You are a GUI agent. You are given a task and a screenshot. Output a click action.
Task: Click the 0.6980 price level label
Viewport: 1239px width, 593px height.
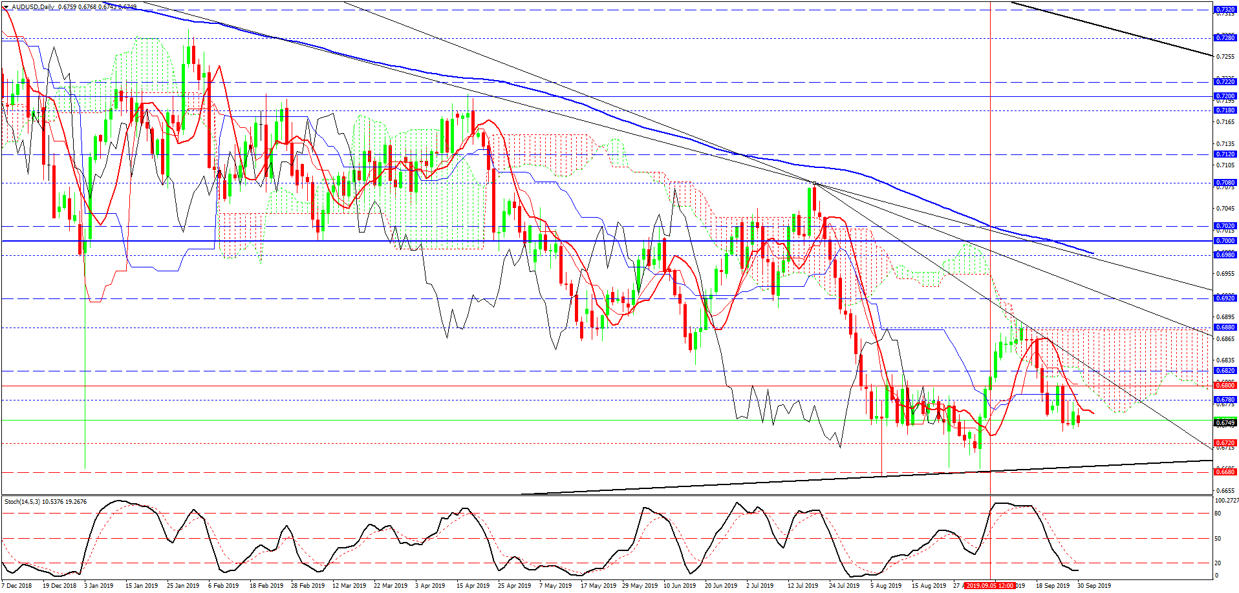click(x=1225, y=255)
